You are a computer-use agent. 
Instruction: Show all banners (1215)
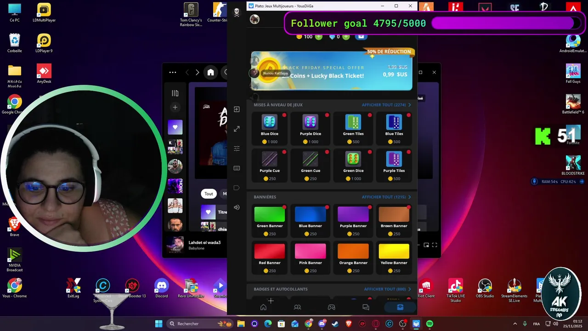(x=386, y=197)
